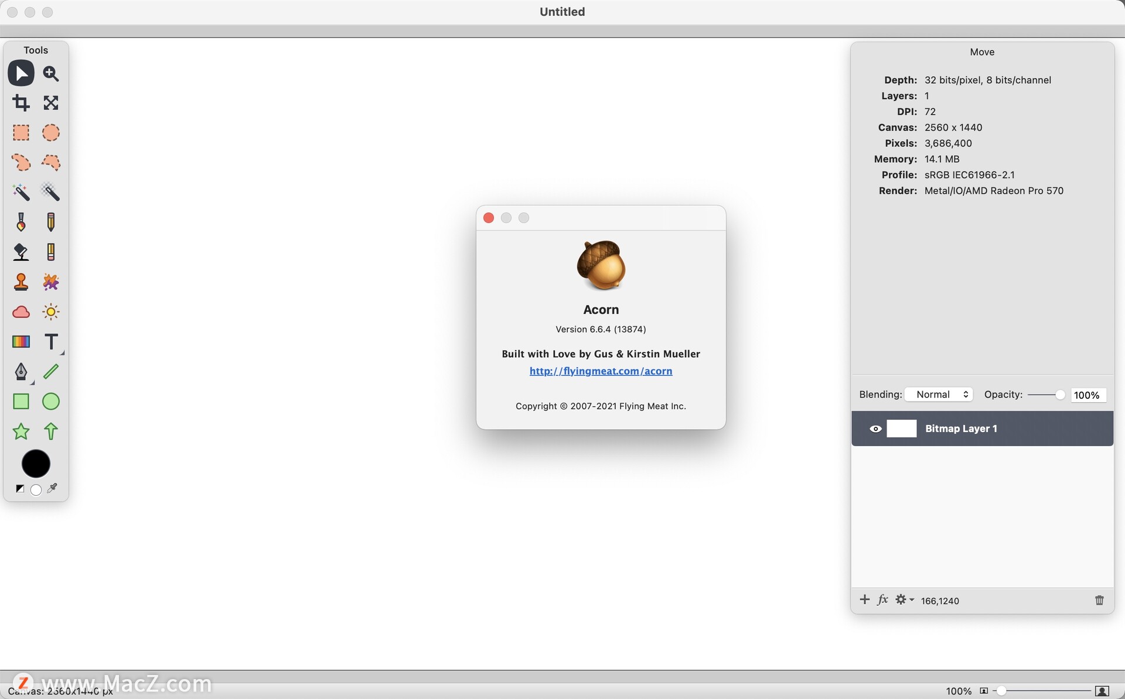Select the Instant Alpha eraser wand tool
Image resolution: width=1125 pixels, height=699 pixels.
tap(51, 192)
